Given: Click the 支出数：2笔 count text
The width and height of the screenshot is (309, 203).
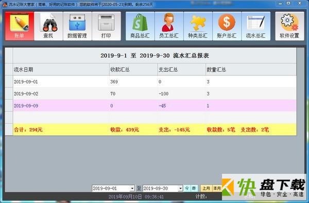Looking at the screenshot, I should tap(254, 130).
